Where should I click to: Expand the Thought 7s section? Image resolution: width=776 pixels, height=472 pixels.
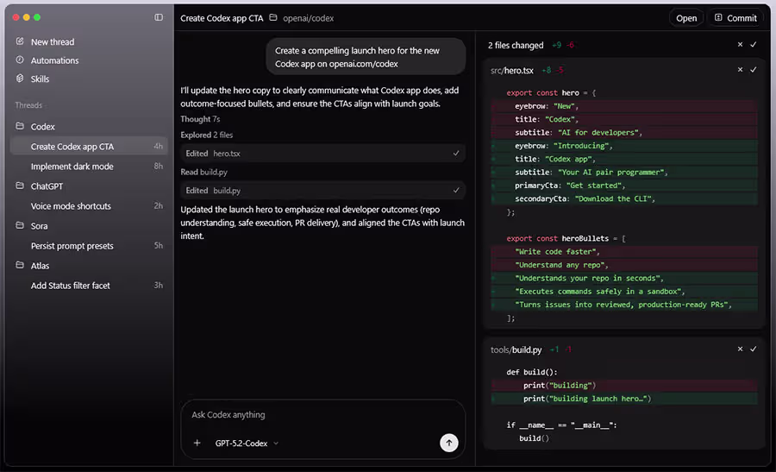point(200,119)
